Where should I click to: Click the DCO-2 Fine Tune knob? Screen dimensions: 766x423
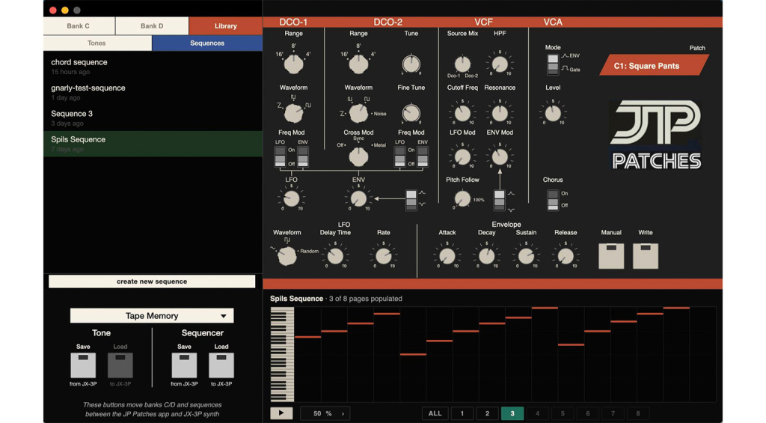(x=411, y=114)
